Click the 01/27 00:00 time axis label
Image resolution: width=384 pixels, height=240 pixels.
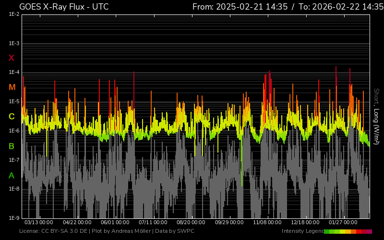pyautogui.click(x=343, y=223)
